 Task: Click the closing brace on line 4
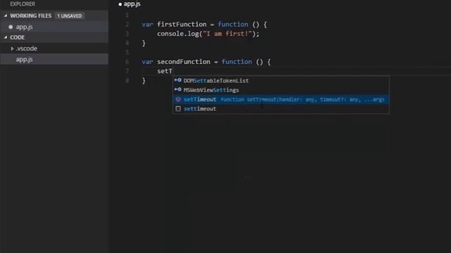[144, 44]
